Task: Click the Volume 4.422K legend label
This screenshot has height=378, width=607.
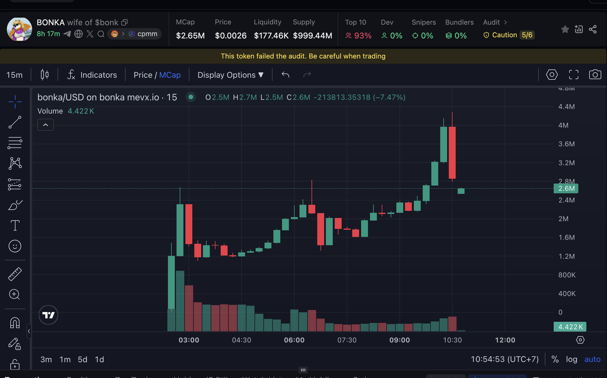Action: 66,111
